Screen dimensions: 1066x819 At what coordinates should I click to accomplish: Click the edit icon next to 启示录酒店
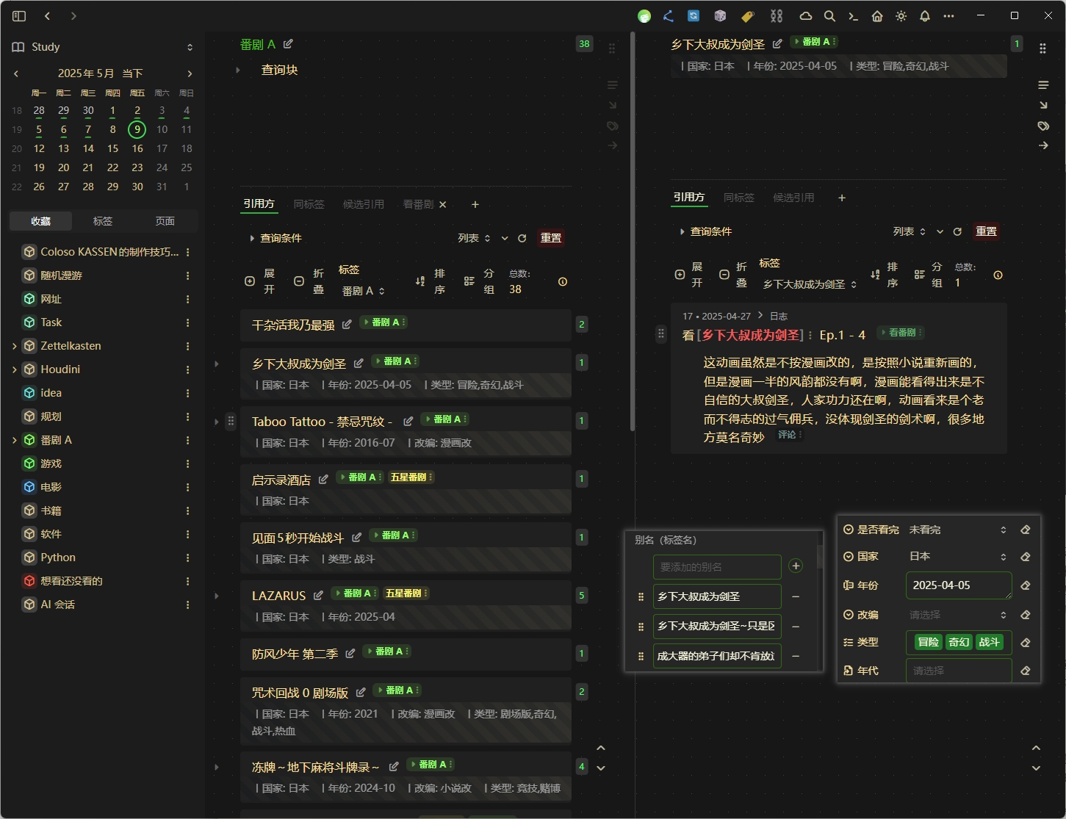[x=323, y=480]
